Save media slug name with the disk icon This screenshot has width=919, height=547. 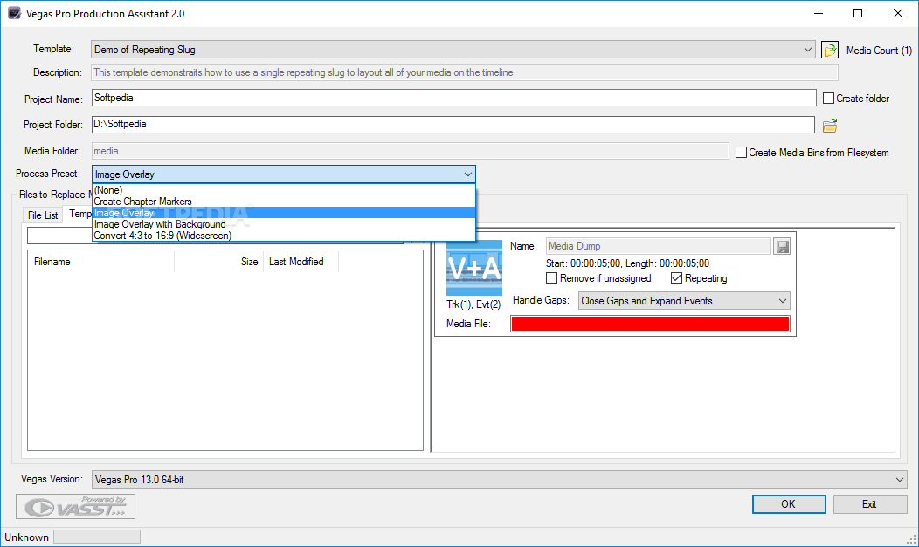[783, 246]
